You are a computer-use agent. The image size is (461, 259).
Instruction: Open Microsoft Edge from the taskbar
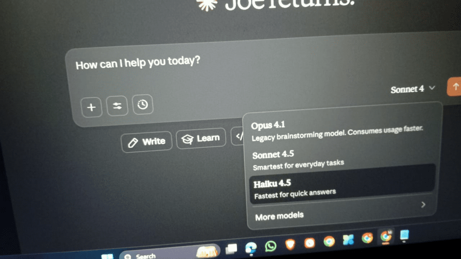click(x=251, y=248)
